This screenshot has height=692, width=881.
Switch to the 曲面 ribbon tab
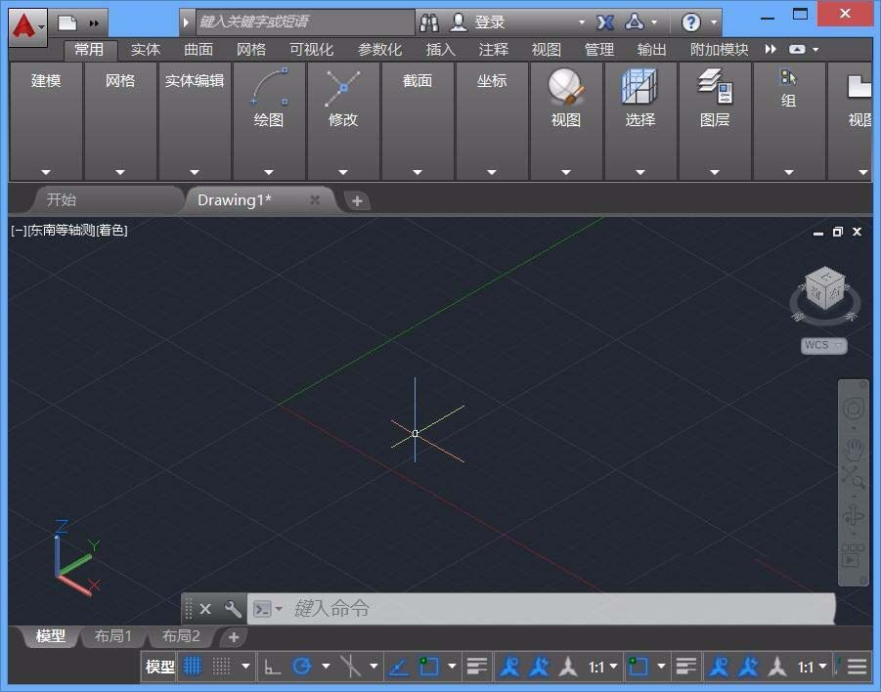point(198,50)
